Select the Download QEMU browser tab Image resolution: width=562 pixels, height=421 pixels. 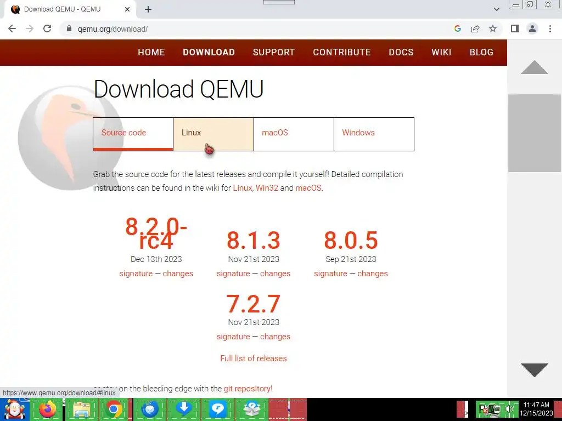point(70,9)
